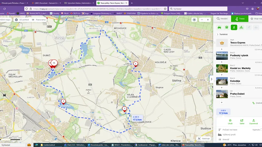Expand the Turistická route type chevron
This screenshot has width=262, height=147.
coord(218,34)
